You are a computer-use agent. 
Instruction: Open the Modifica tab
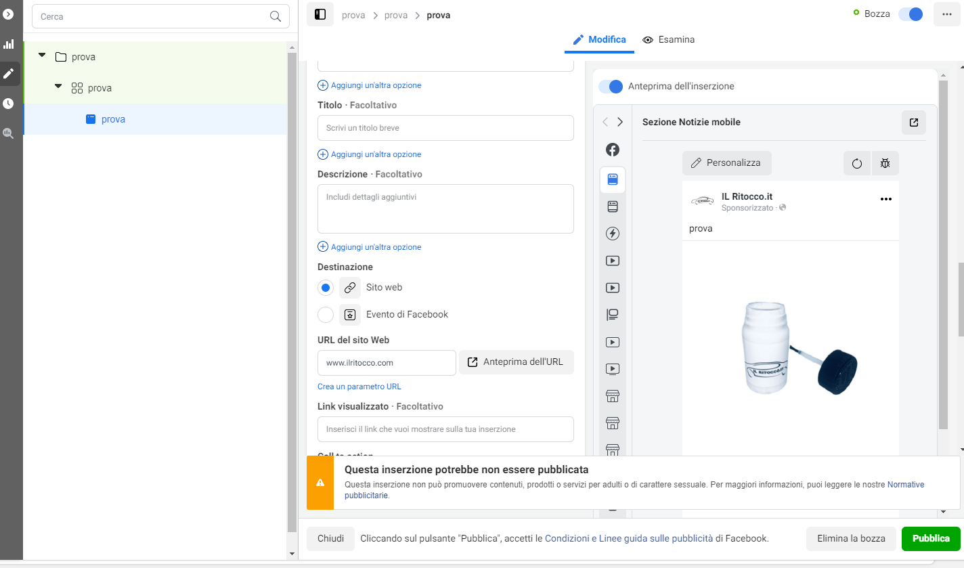click(599, 40)
